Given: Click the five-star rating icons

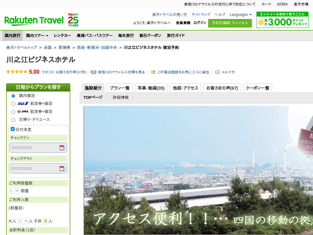Looking at the screenshot, I should tap(17, 72).
